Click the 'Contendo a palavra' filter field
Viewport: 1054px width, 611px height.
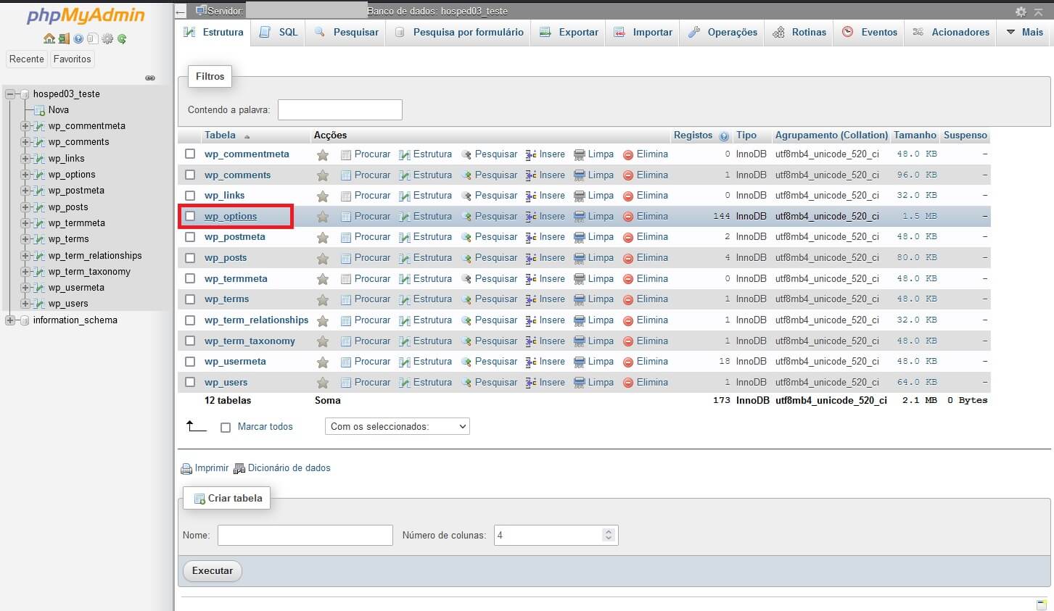coord(339,110)
